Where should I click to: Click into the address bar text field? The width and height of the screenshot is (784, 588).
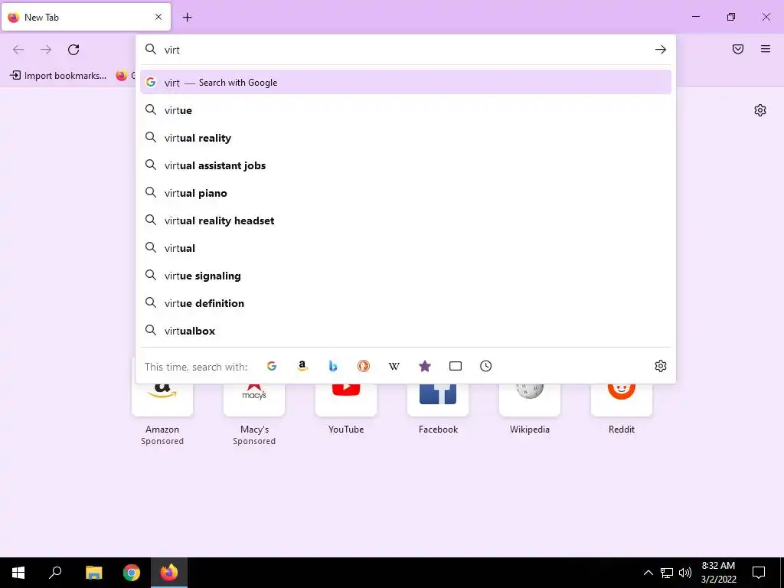[405, 50]
